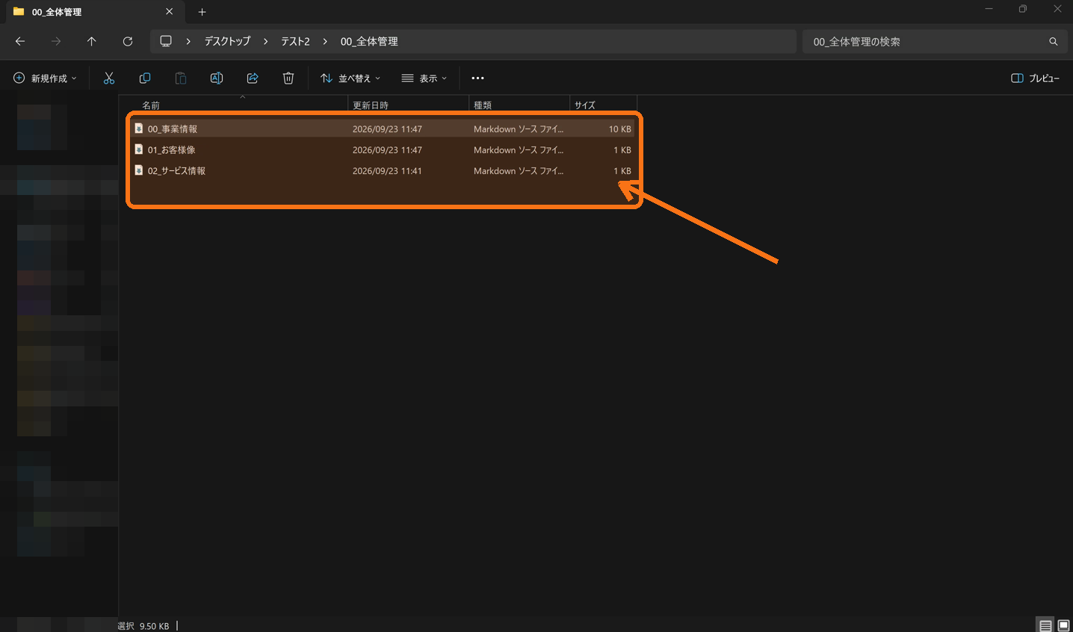Sort by the 更新日時 column header
The width and height of the screenshot is (1073, 632).
[x=409, y=105]
